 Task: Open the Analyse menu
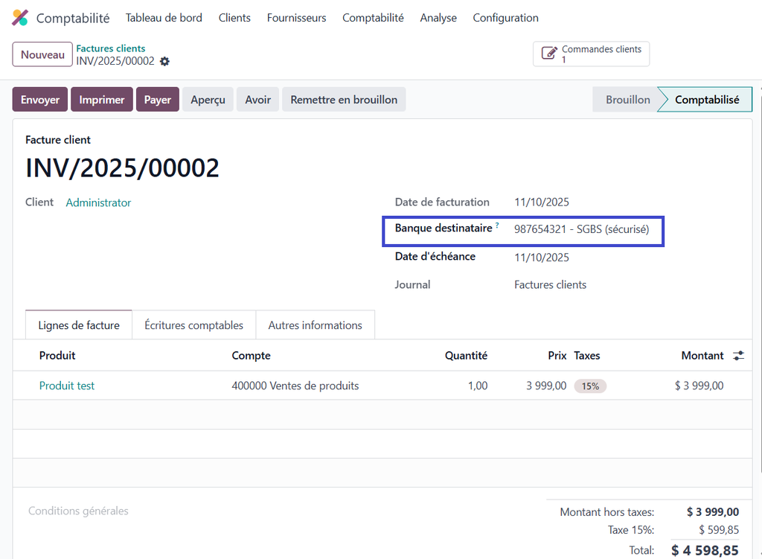438,18
